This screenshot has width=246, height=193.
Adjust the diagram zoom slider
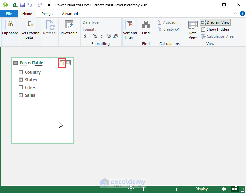(x=143, y=189)
